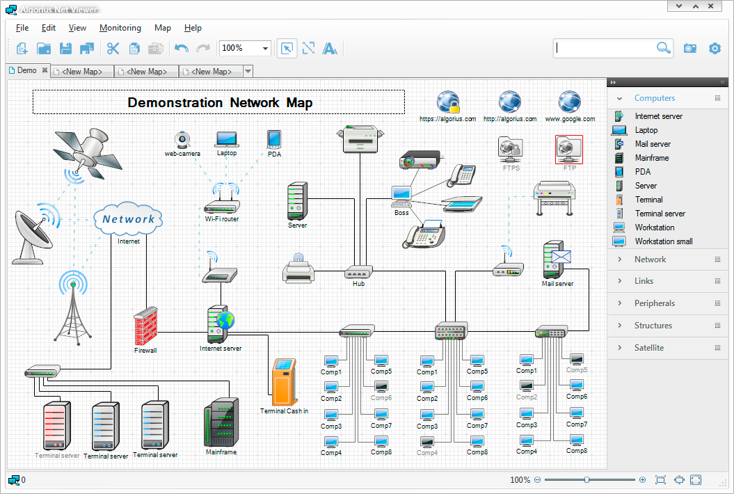This screenshot has height=494, width=734.
Task: Click the New map toolbar icon
Action: 22,48
